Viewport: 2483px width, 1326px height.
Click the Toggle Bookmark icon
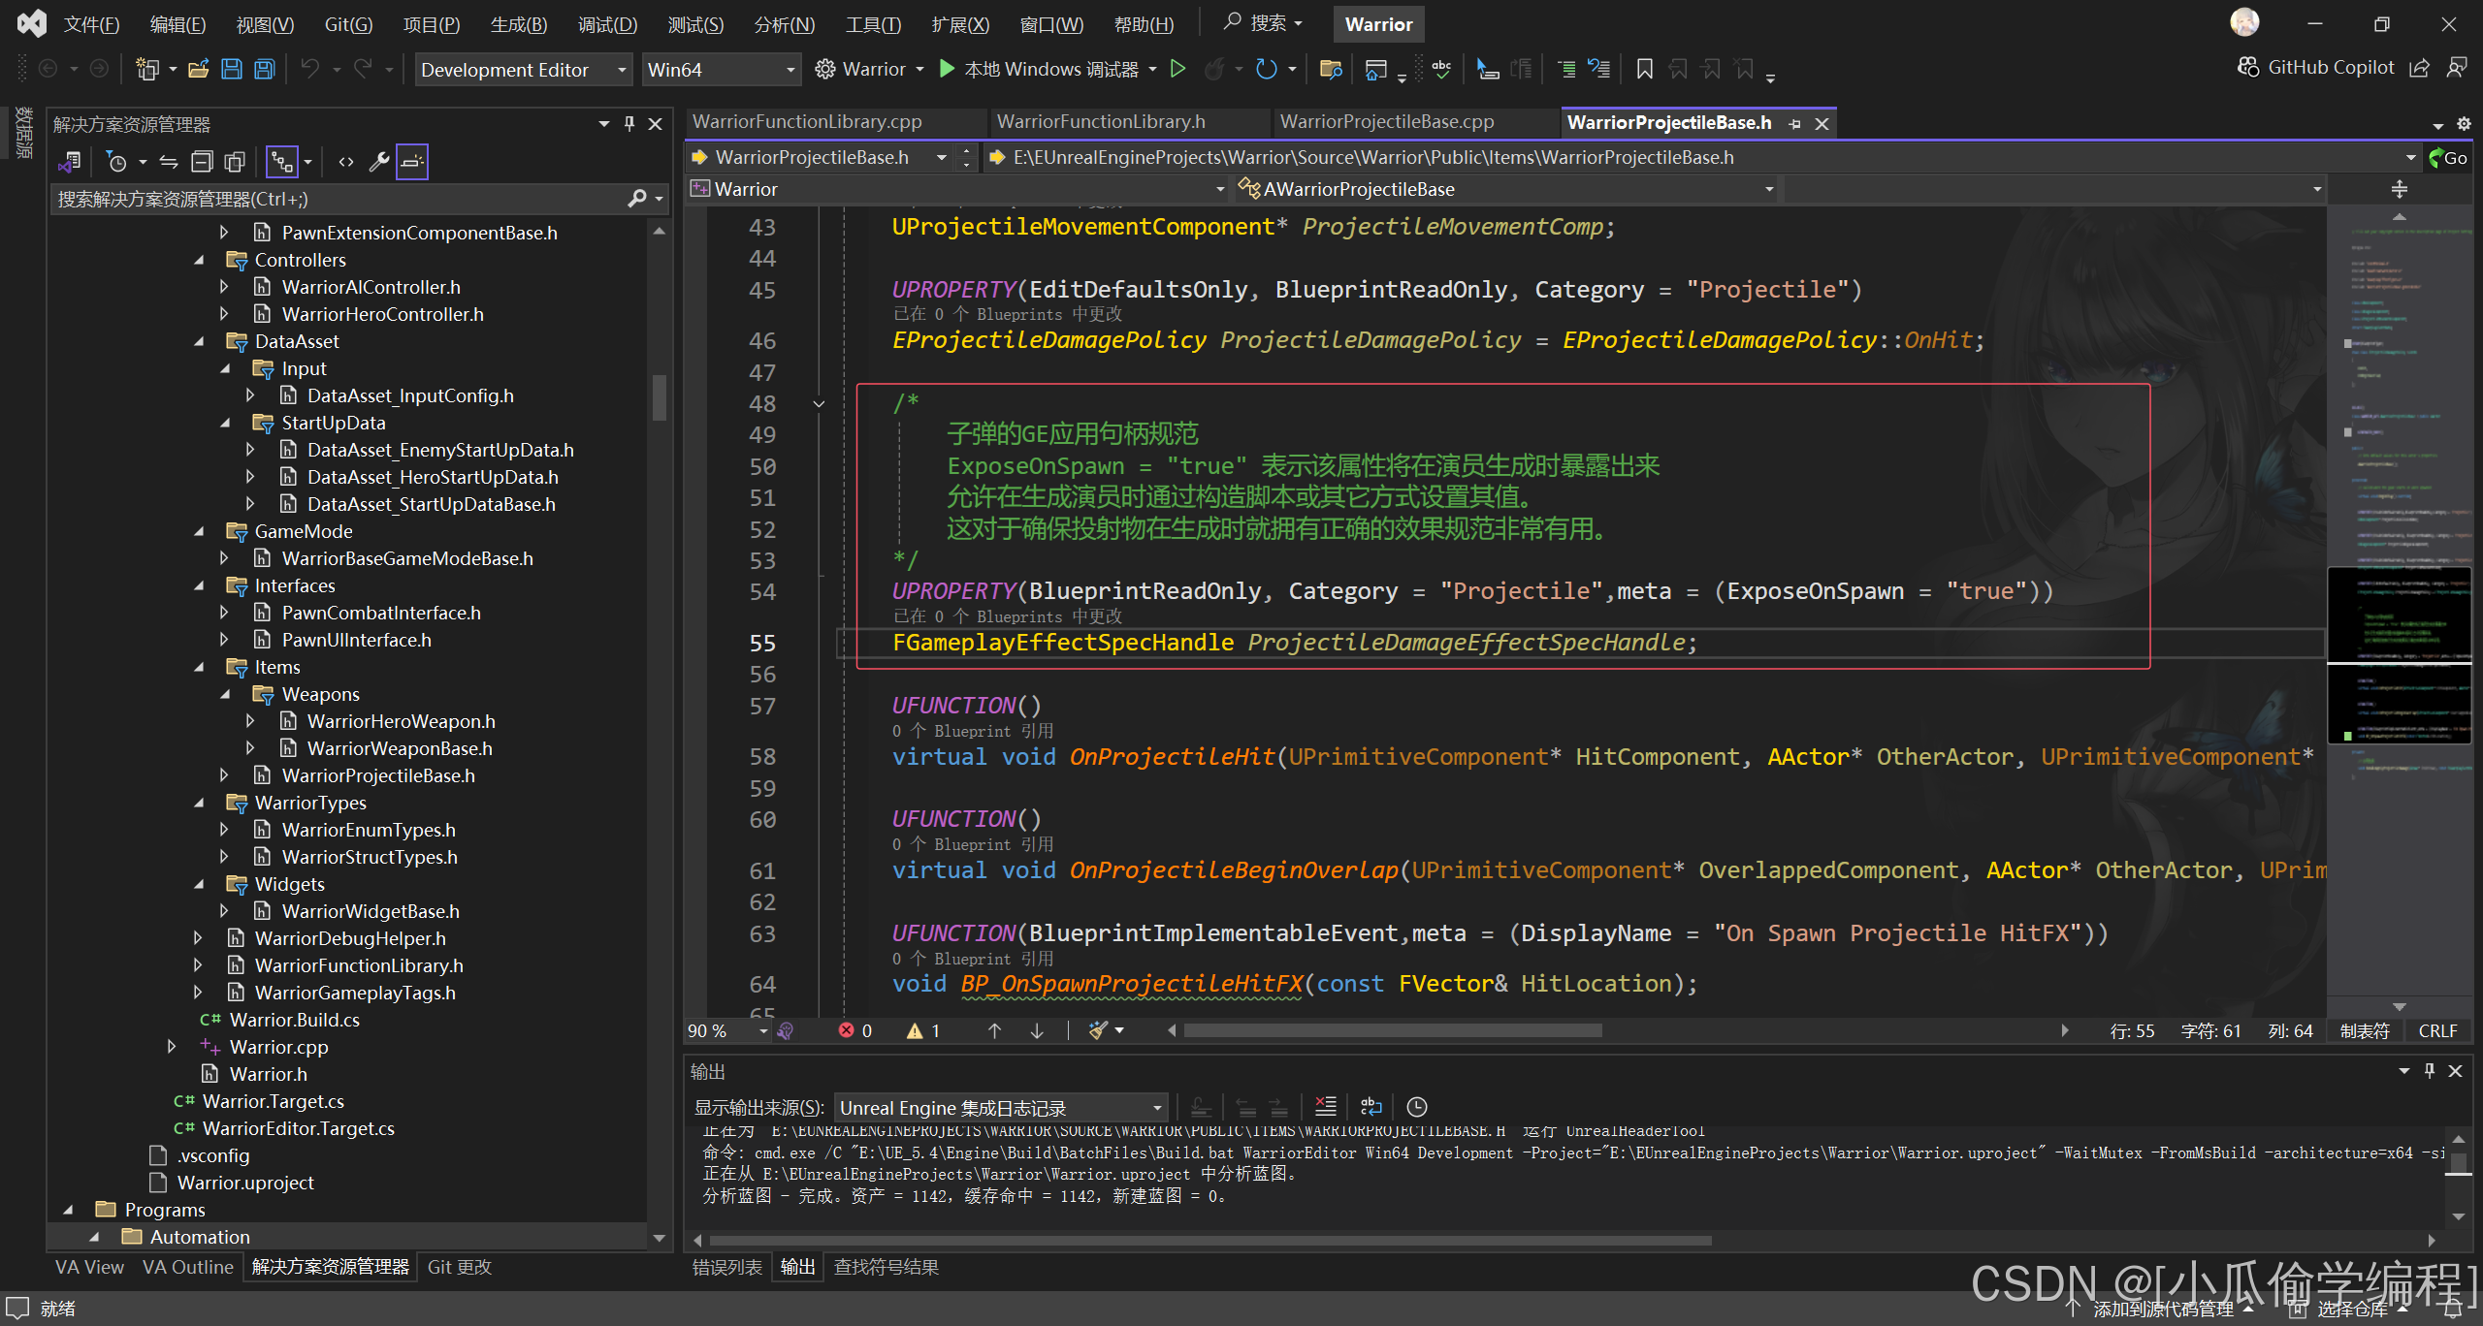click(1644, 69)
